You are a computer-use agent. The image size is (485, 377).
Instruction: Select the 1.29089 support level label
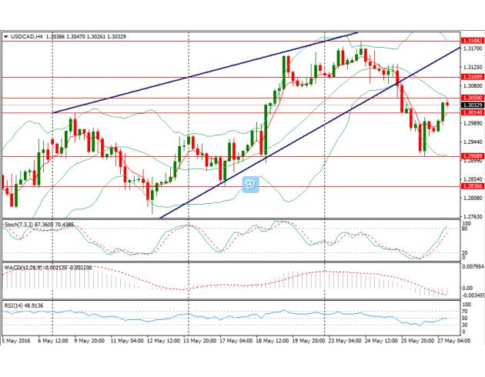tap(471, 156)
